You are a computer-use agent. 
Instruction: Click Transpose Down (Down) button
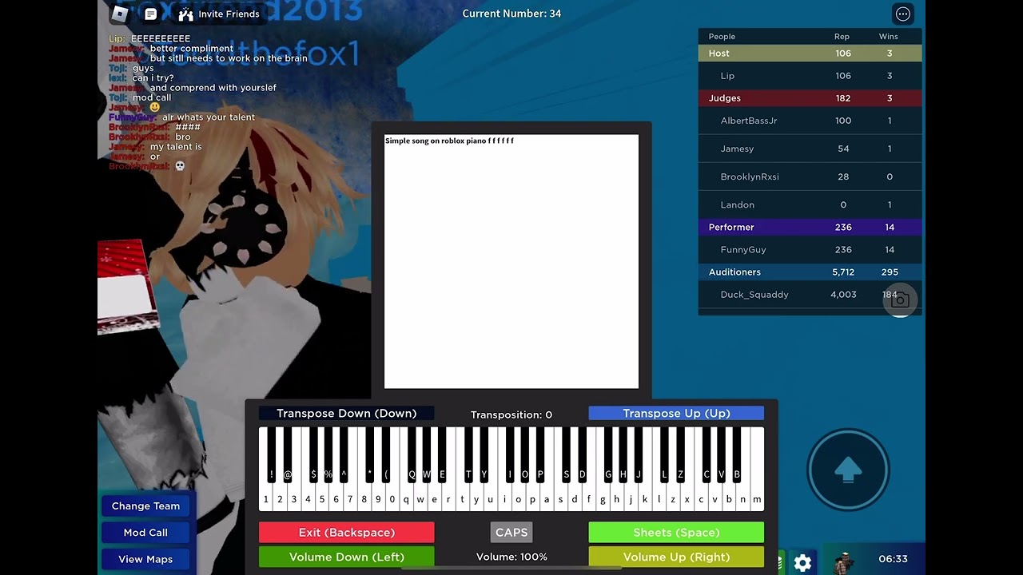click(347, 413)
